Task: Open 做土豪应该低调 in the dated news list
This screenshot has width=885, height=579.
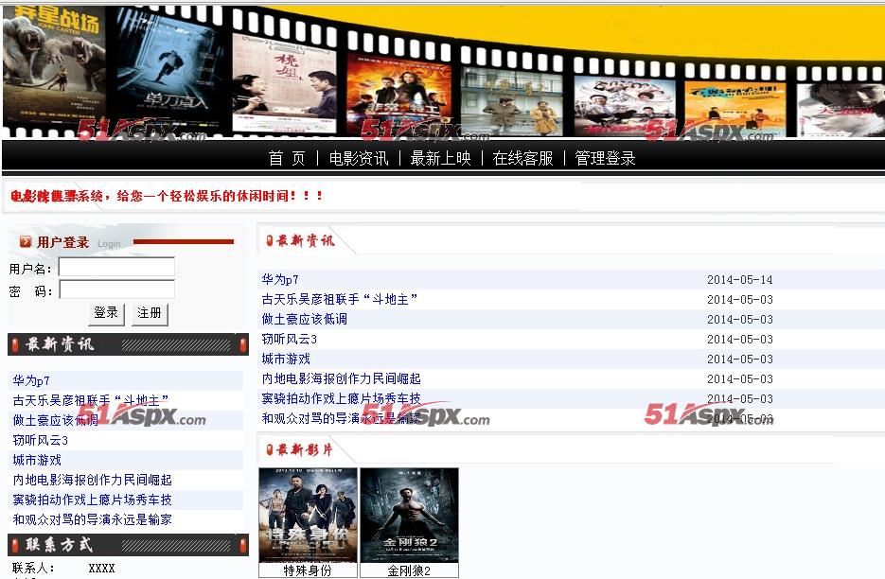Action: (304, 319)
